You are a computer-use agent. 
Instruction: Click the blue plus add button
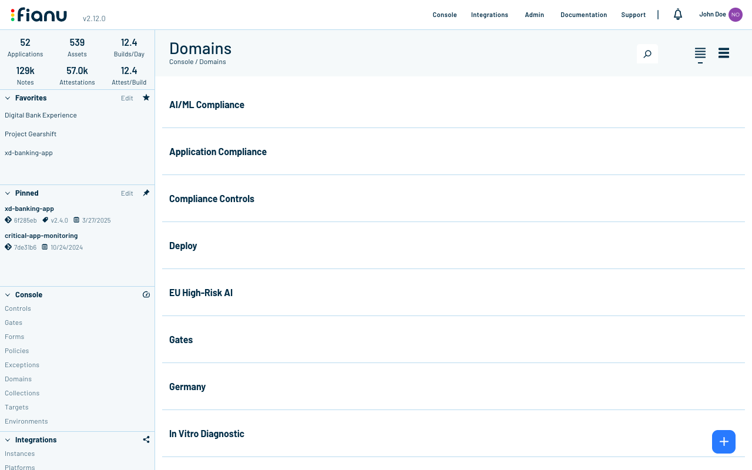tap(724, 442)
